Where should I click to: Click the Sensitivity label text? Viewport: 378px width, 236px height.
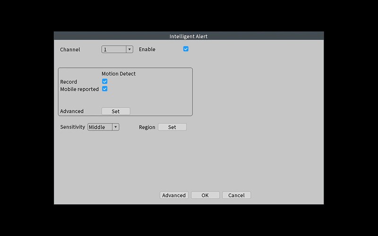(73, 127)
